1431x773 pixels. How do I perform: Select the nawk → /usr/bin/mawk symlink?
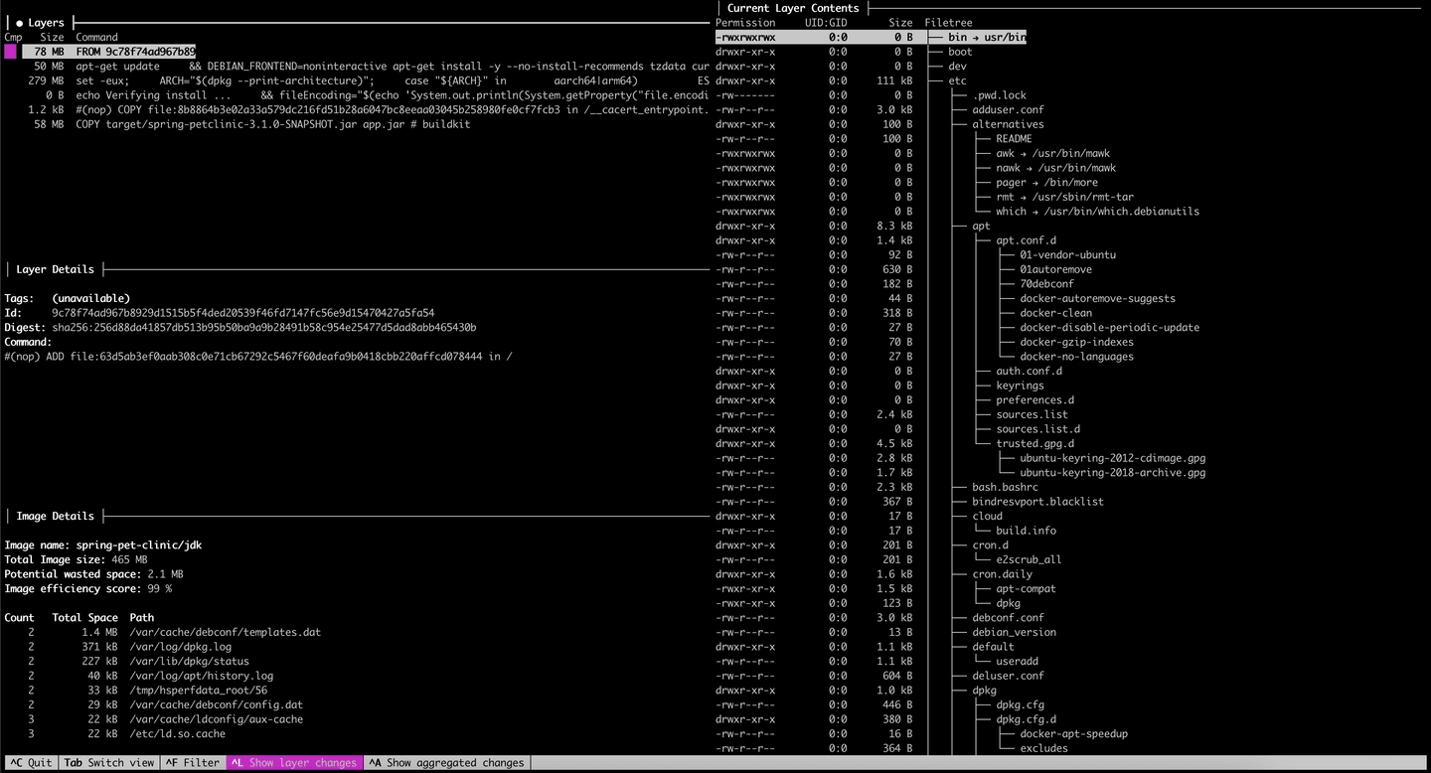pos(1055,168)
